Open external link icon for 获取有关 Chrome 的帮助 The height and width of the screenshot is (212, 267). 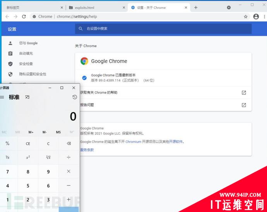[x=244, y=93]
